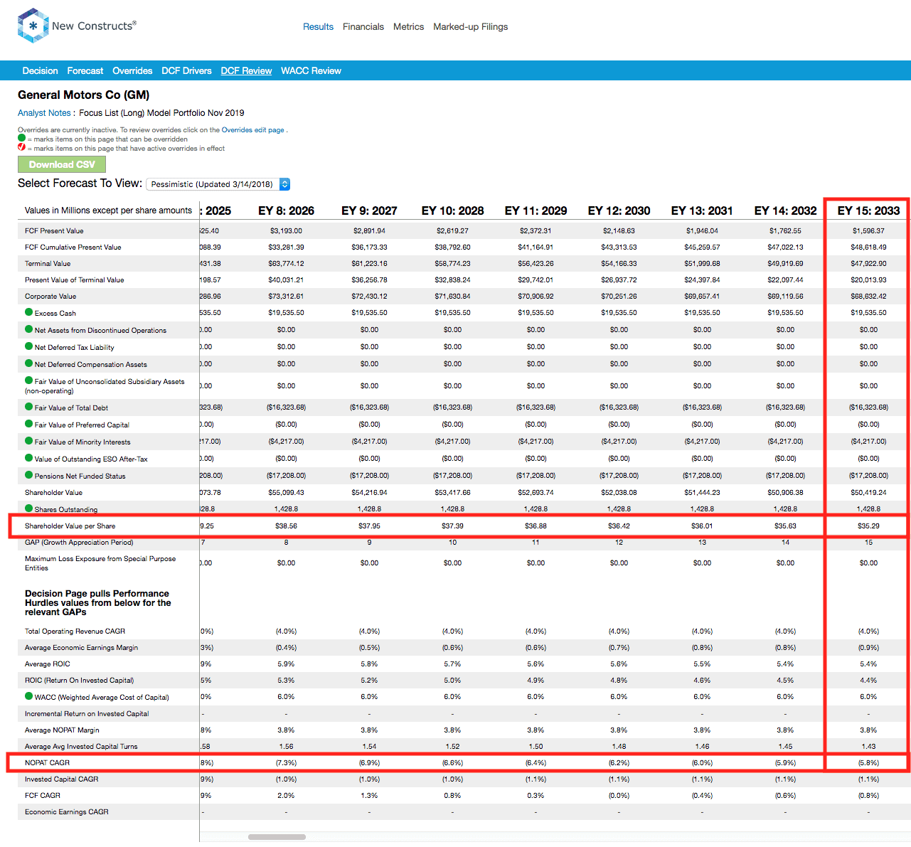Click the Shareholder Value row label

[53, 492]
